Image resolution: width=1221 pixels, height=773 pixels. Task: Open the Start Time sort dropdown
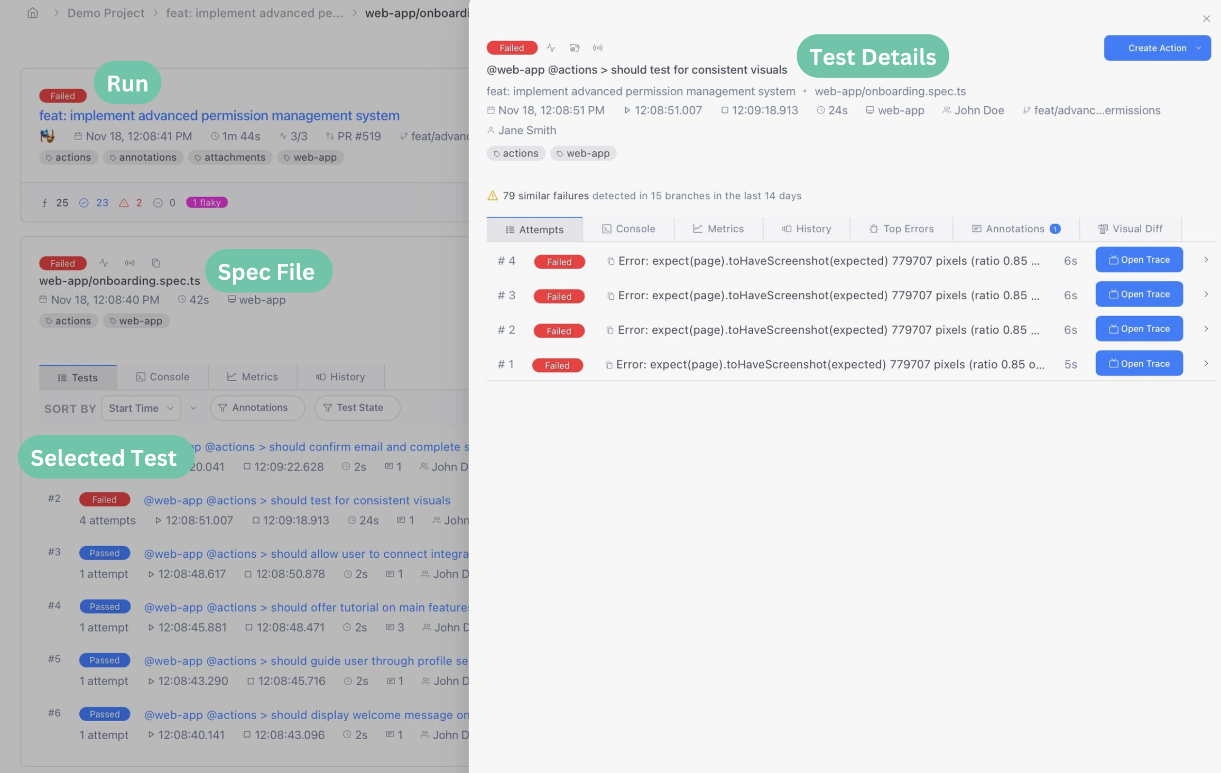tap(141, 408)
